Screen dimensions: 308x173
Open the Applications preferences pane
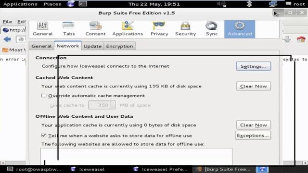128,29
